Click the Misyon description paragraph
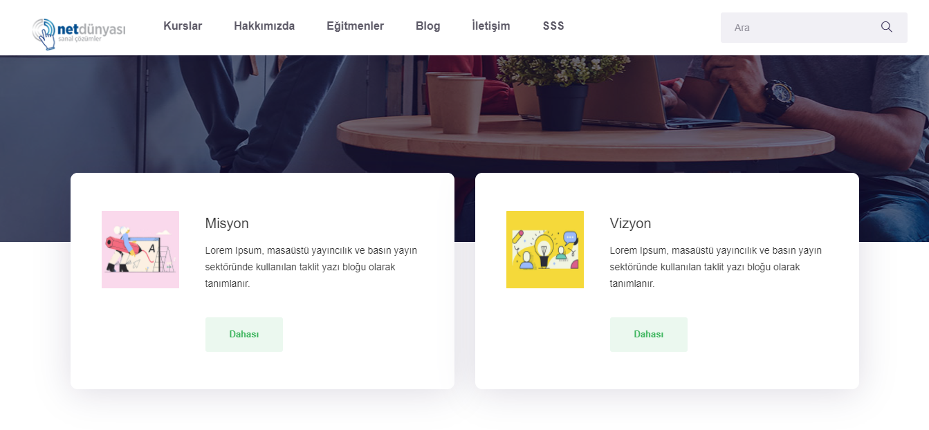 311,267
